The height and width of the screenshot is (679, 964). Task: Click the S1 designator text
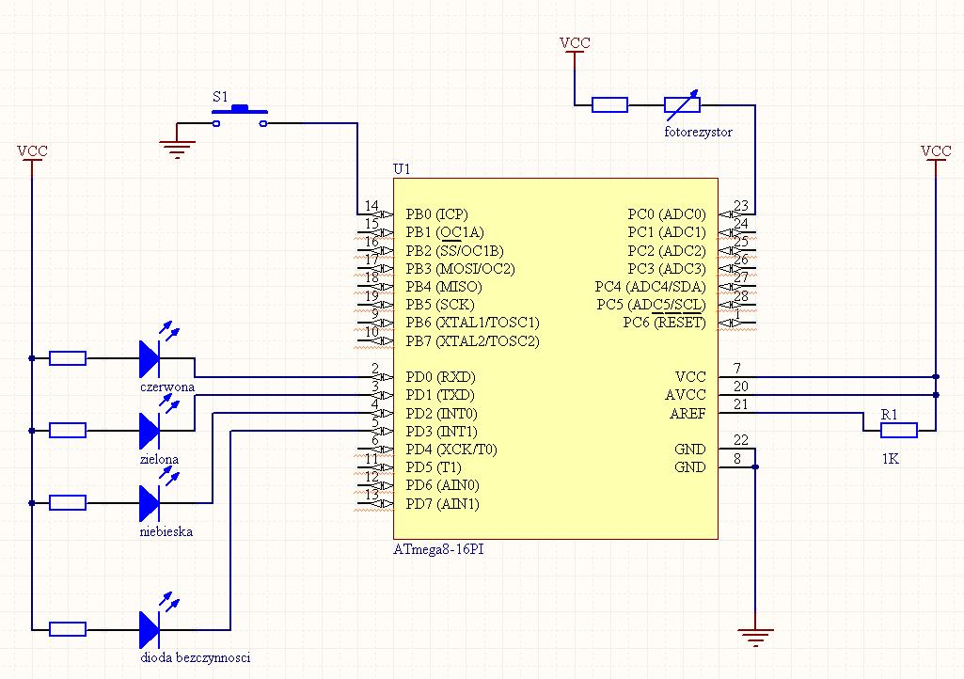click(x=220, y=97)
